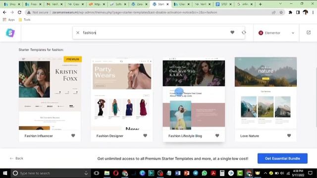
Task: Show hidden system tray icons
Action: pyautogui.click(x=265, y=173)
